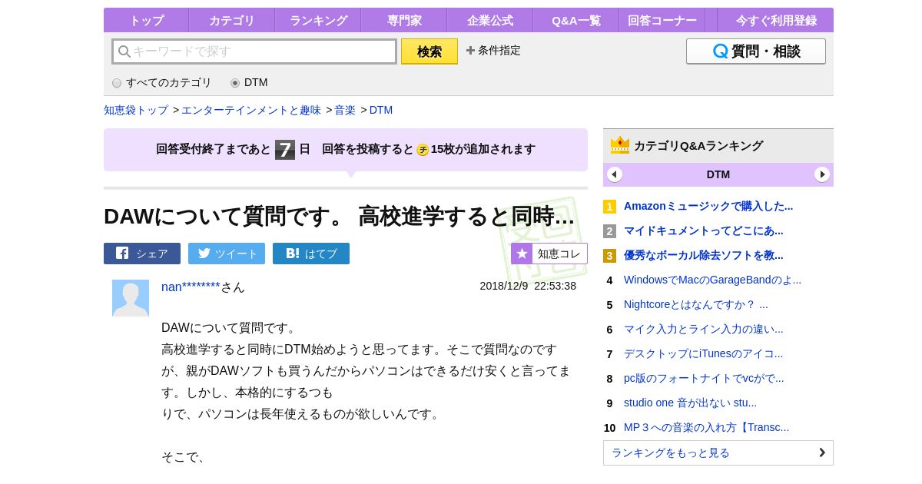Click the DTM ranking category label
This screenshot has width=922, height=484.
pos(718,174)
